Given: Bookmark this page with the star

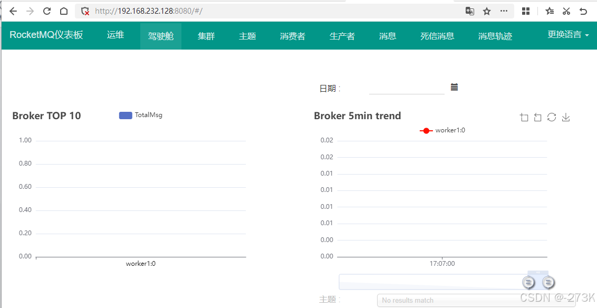Looking at the screenshot, I should tap(487, 11).
